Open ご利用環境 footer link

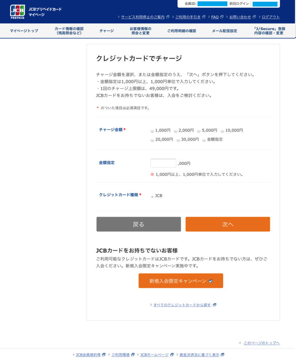tap(120, 355)
